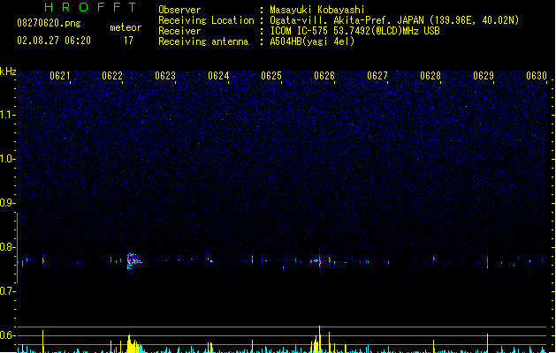Click the 0621 time marker

[59, 76]
